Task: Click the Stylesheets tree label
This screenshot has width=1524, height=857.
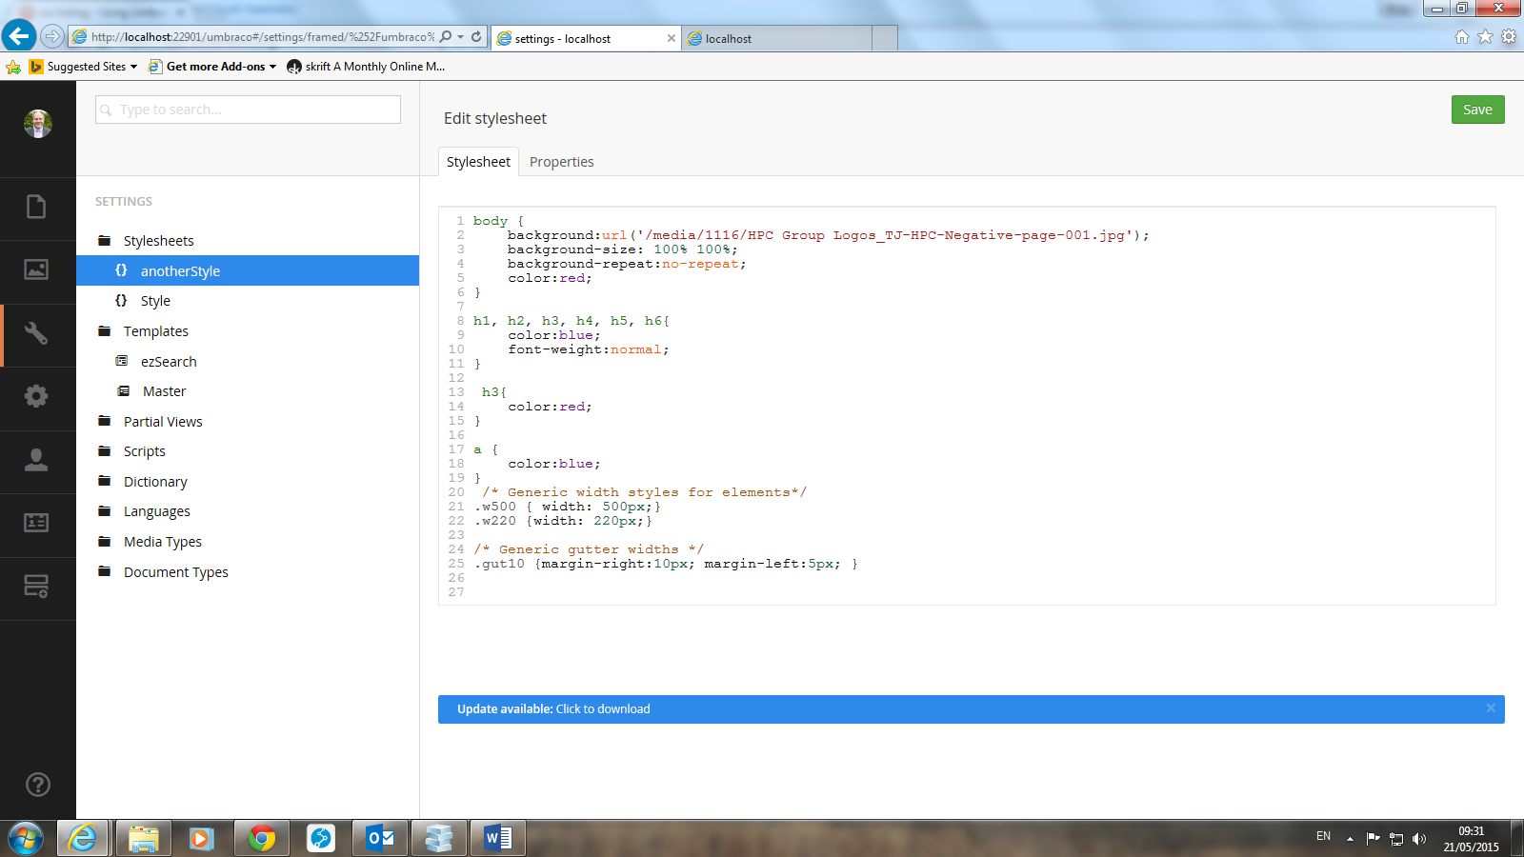Action: pyautogui.click(x=158, y=241)
